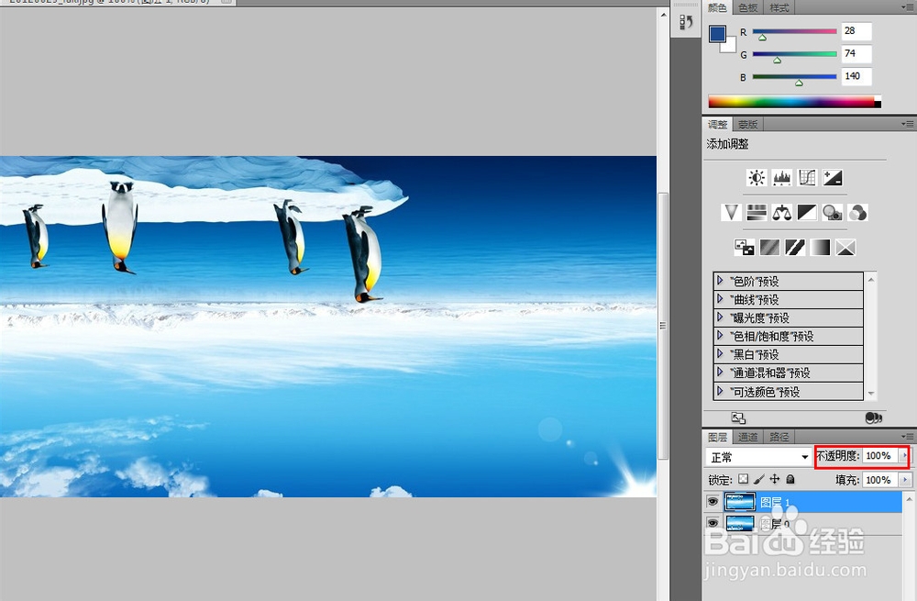The width and height of the screenshot is (917, 601).
Task: Click the presets list scroll-down arrow
Action: pyautogui.click(x=871, y=394)
